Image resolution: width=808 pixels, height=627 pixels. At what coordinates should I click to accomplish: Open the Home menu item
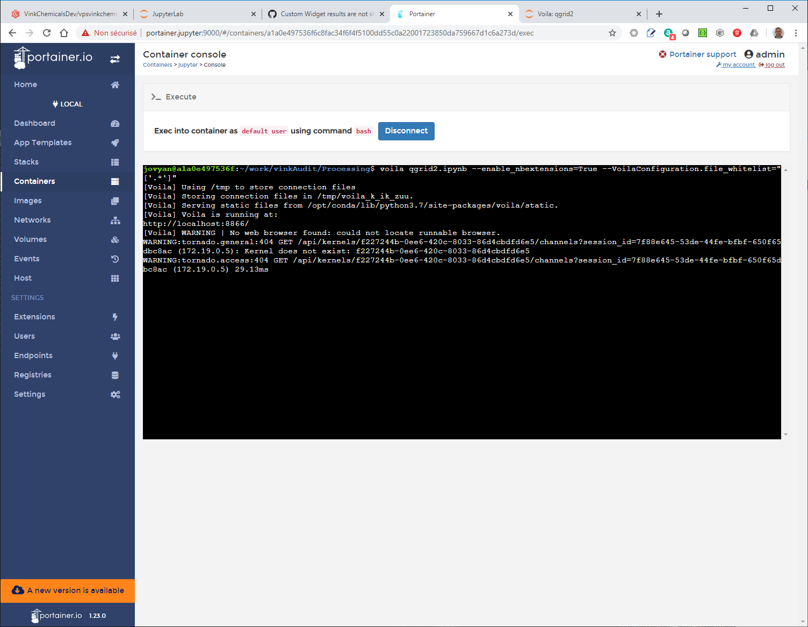point(67,84)
